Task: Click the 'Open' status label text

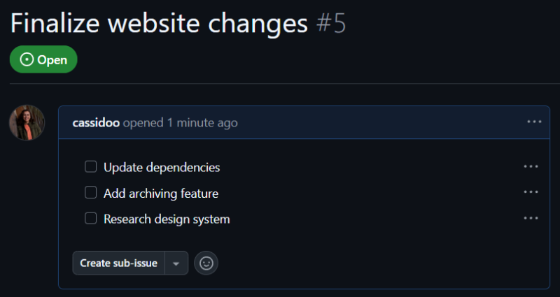Action: point(52,60)
